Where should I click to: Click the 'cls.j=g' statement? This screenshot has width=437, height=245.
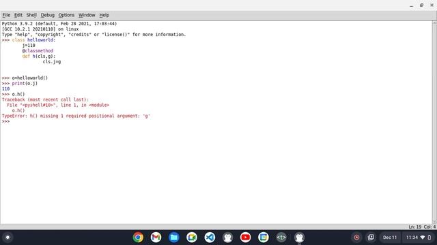click(52, 62)
